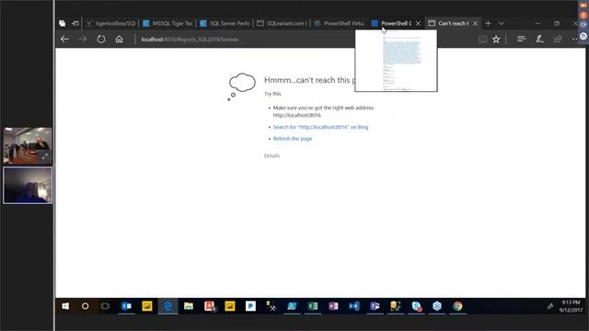Open the web notes pen tool
Viewport: 589px width, 331px height.
click(539, 39)
